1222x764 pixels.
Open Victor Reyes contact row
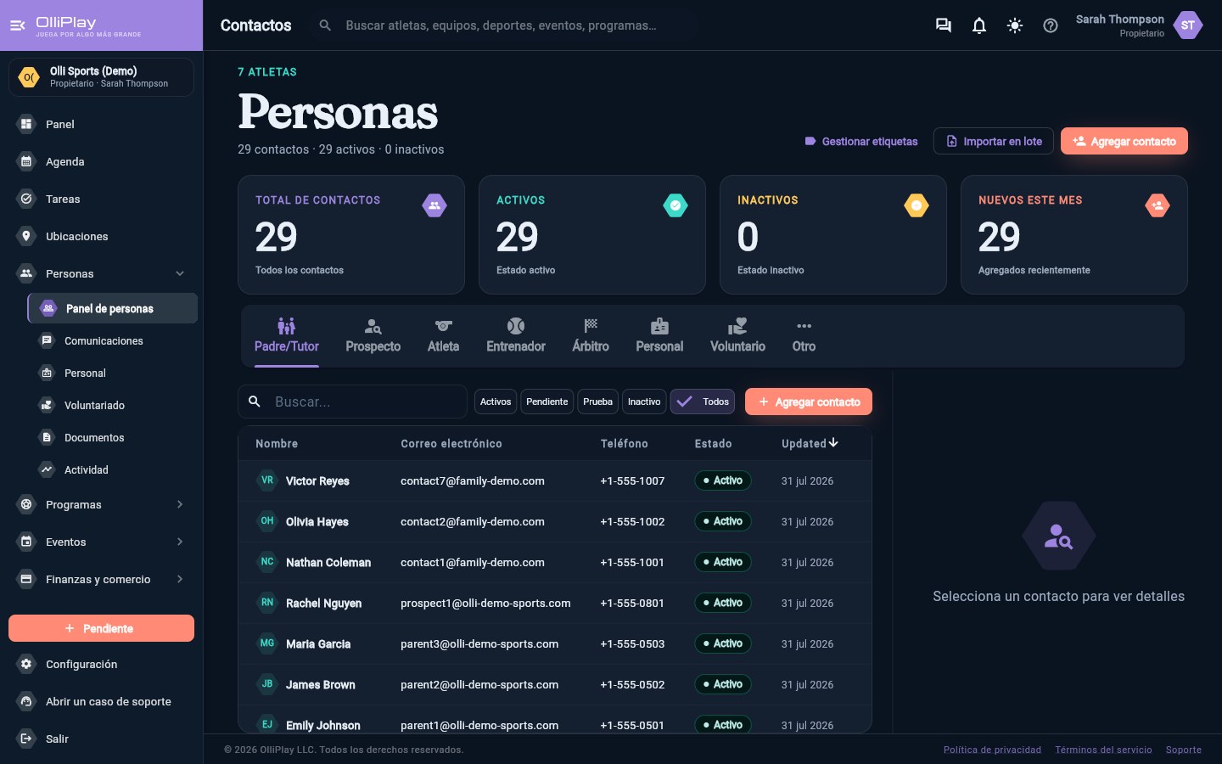[x=555, y=480]
